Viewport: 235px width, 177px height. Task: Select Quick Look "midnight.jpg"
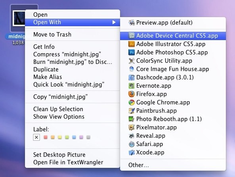point(73,85)
